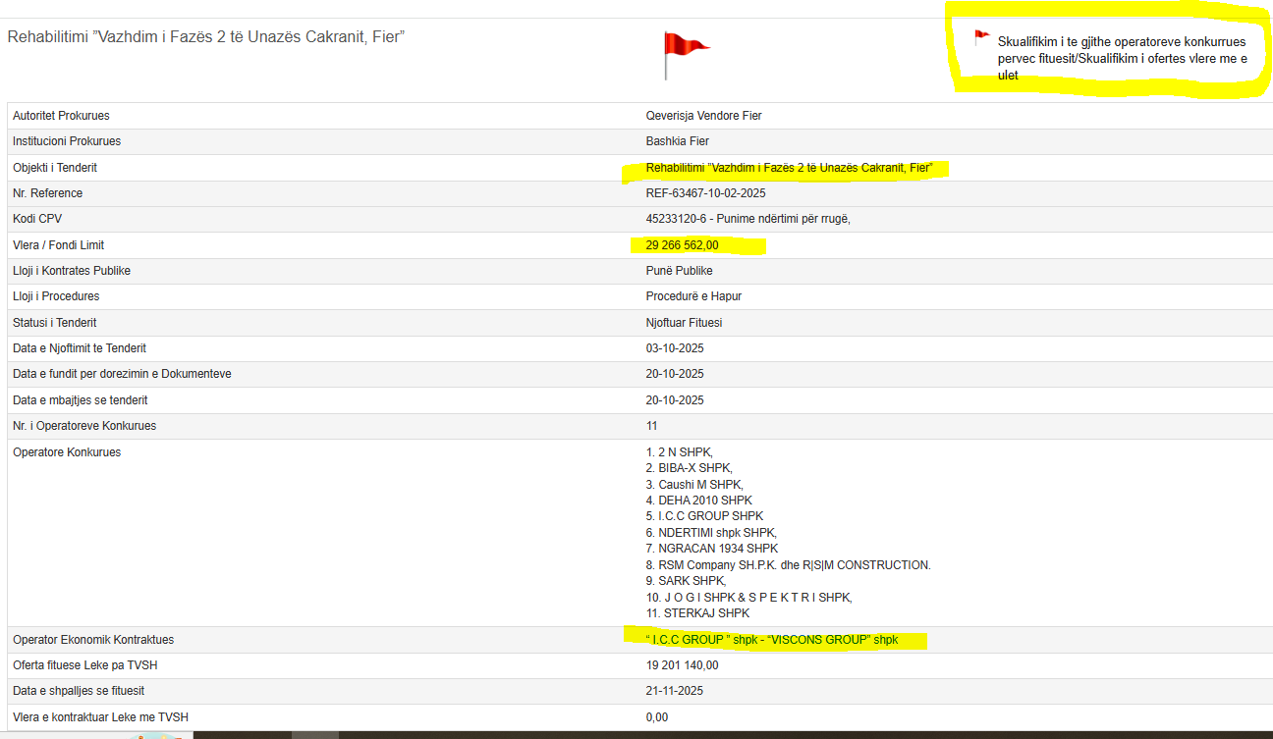Click the tender notification date 03-10-2025
This screenshot has height=739, width=1273.
coord(675,348)
